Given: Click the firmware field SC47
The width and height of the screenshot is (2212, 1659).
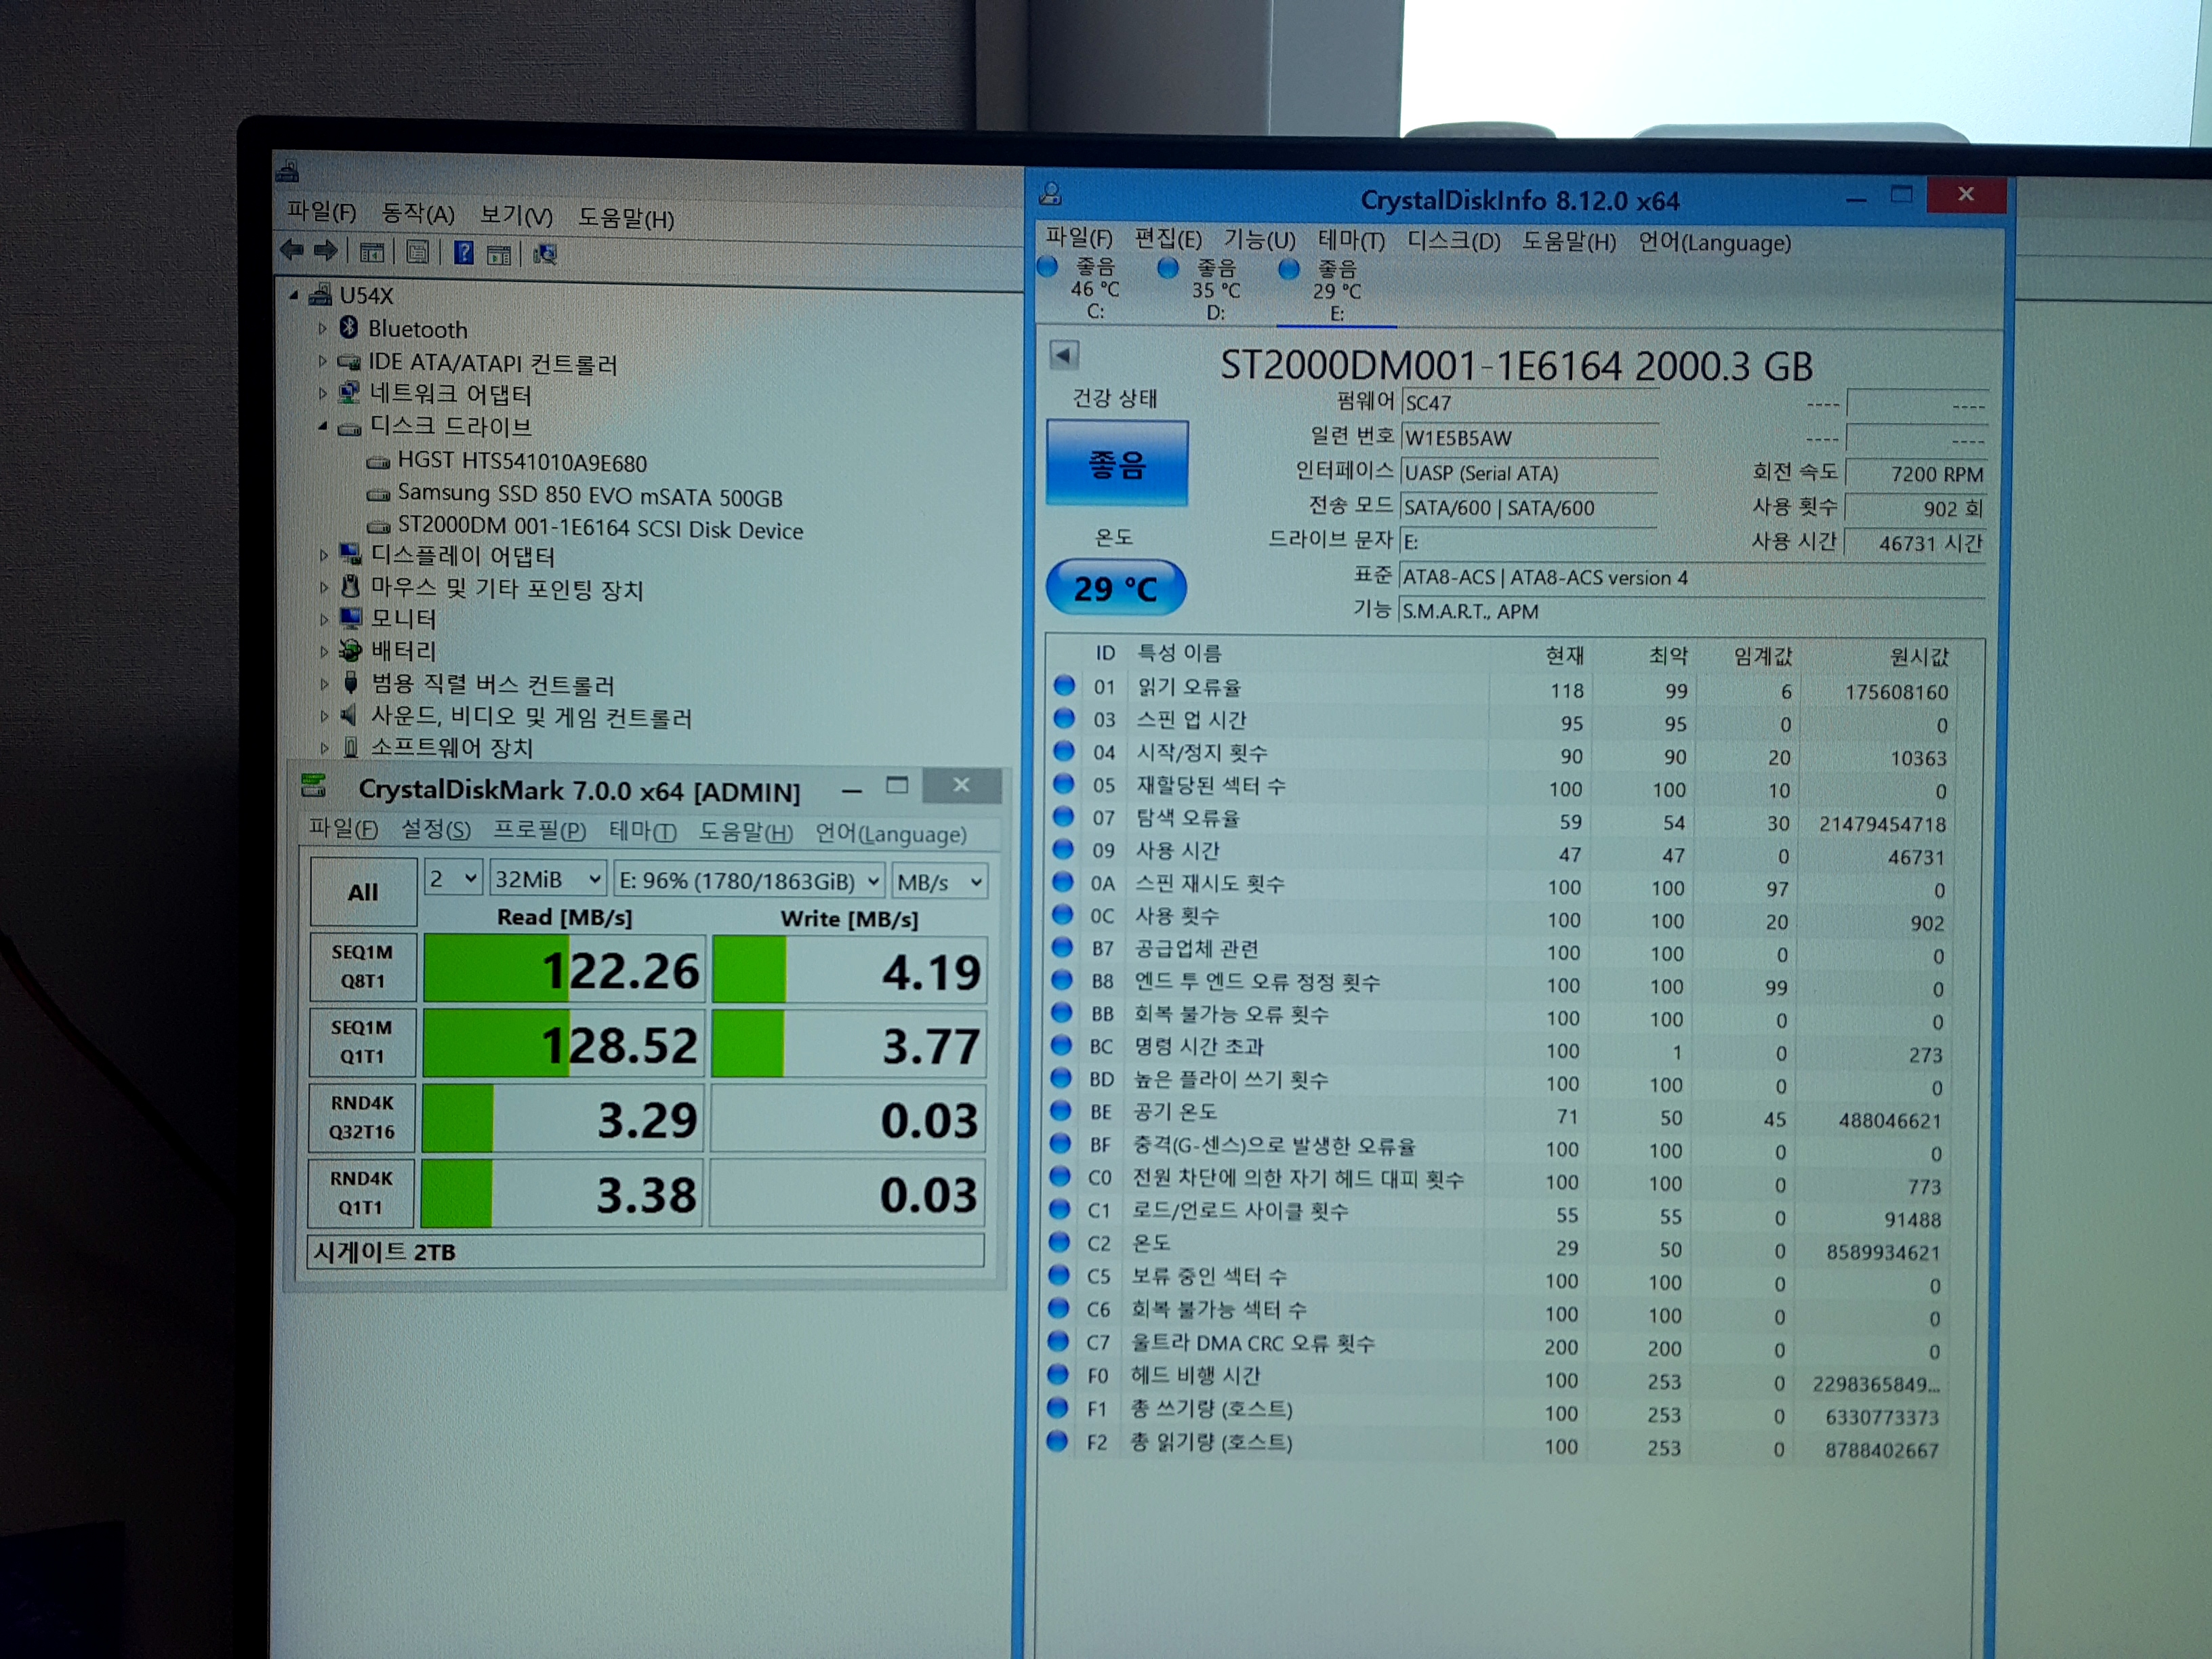Looking at the screenshot, I should coord(1529,403).
